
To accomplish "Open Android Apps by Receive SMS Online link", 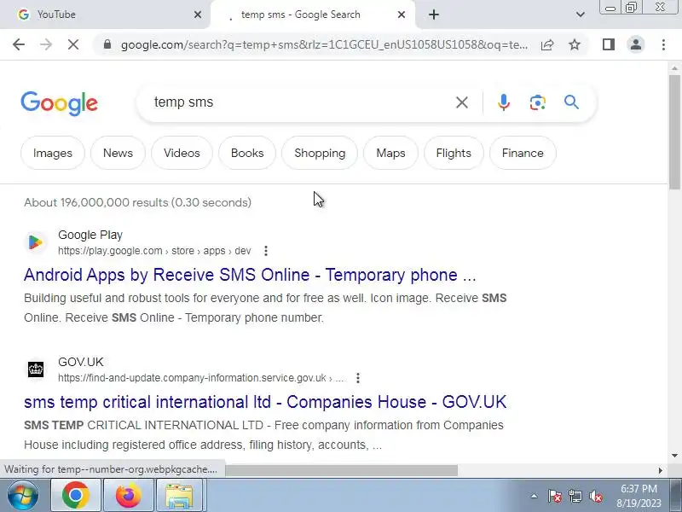I will click(250, 275).
